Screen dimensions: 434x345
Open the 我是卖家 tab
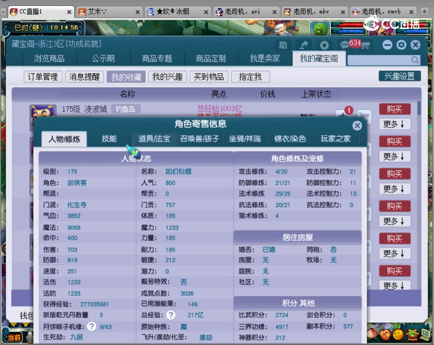coord(265,59)
